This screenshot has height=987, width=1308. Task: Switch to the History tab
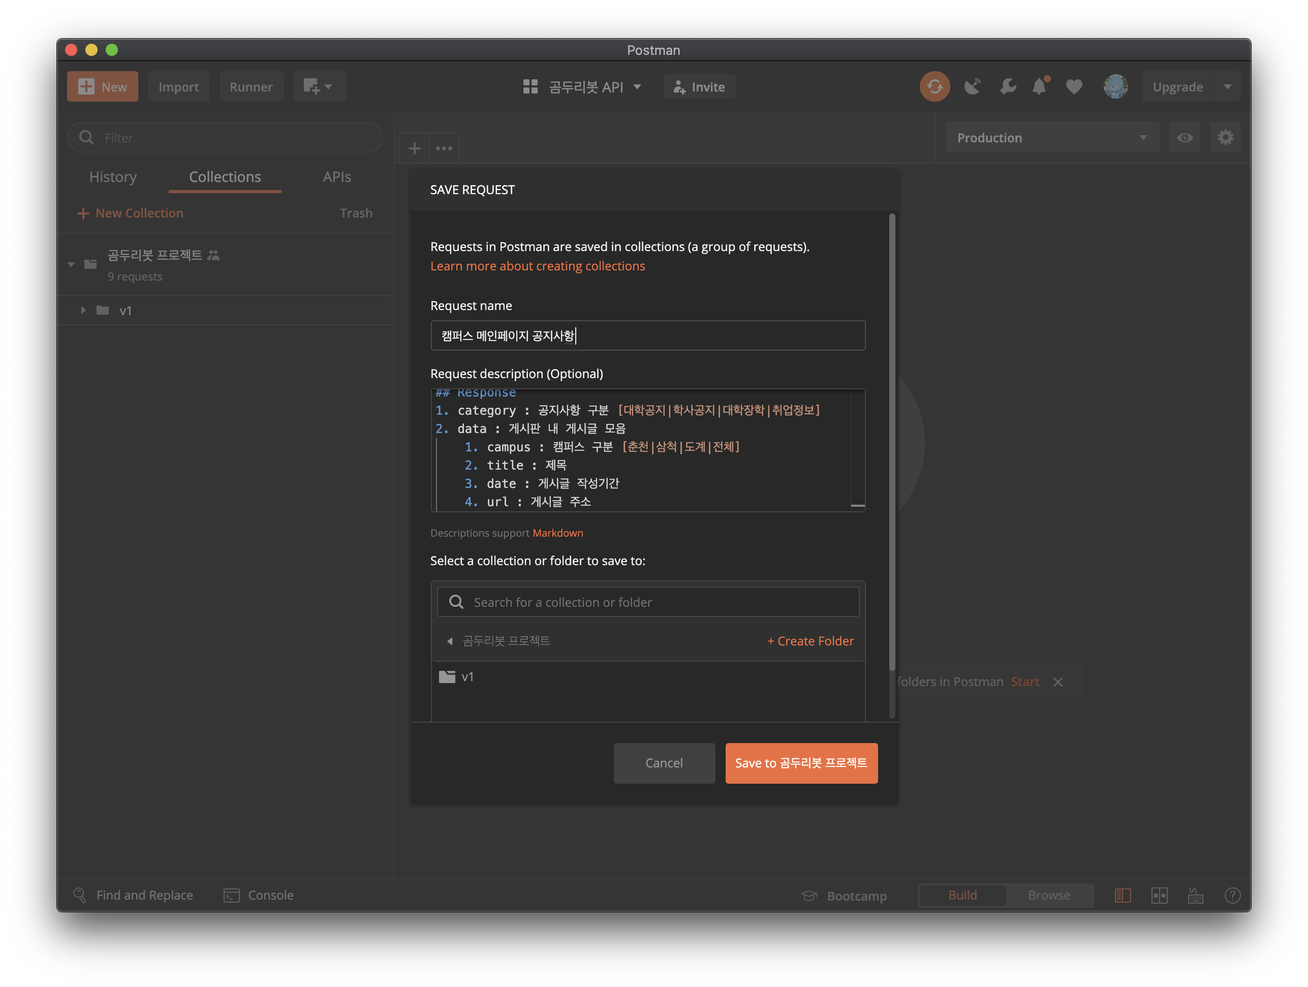(x=113, y=177)
